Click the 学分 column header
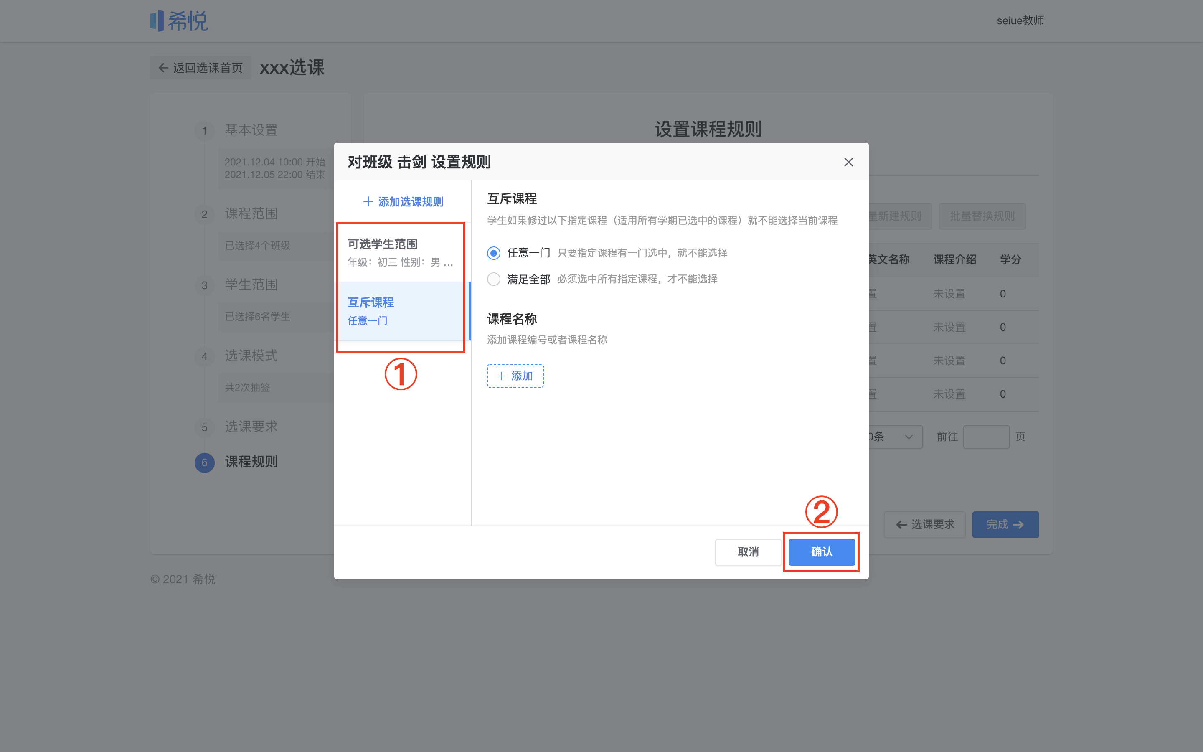1203x752 pixels. 1010,259
